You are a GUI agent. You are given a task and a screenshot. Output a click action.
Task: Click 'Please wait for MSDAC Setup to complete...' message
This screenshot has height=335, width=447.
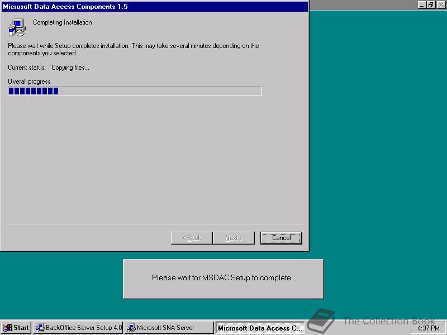pos(224,277)
